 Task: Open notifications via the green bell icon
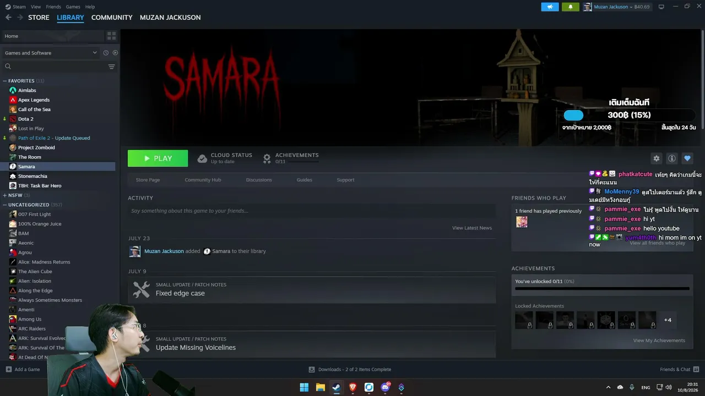(x=570, y=7)
